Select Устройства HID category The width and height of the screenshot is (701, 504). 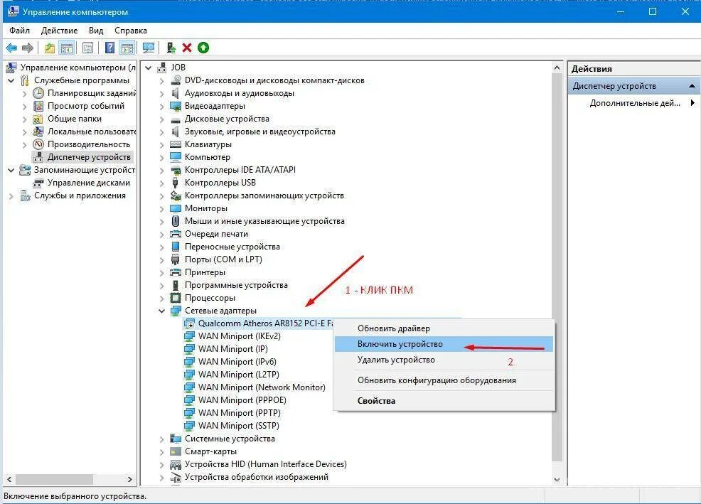pyautogui.click(x=266, y=464)
